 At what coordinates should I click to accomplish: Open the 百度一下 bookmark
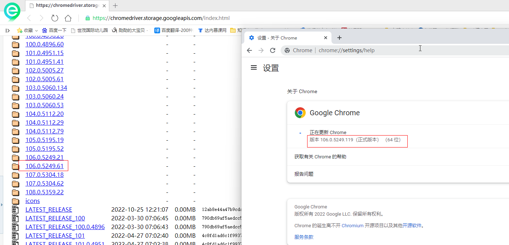click(54, 30)
